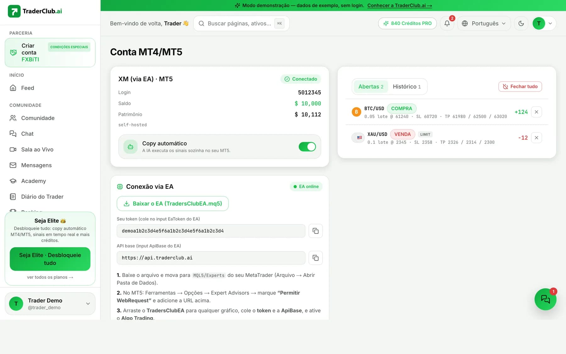Click the +124 profit value
566x354 pixels.
click(x=521, y=112)
